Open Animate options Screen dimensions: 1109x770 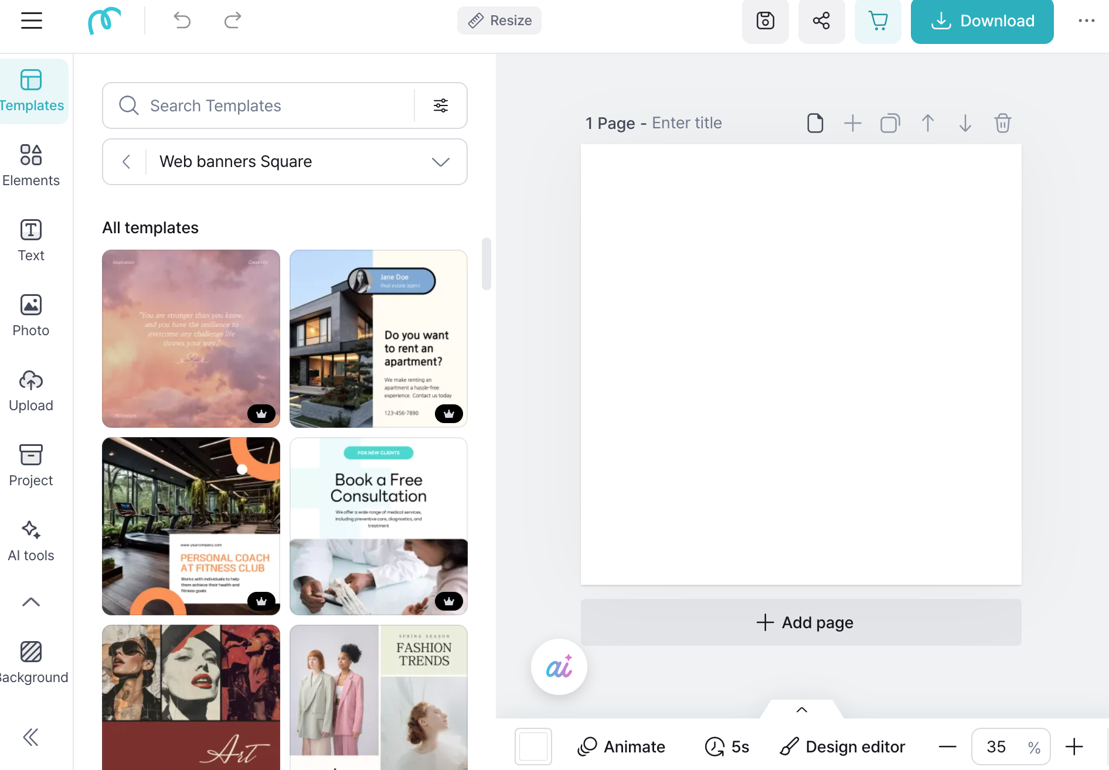[x=621, y=747]
